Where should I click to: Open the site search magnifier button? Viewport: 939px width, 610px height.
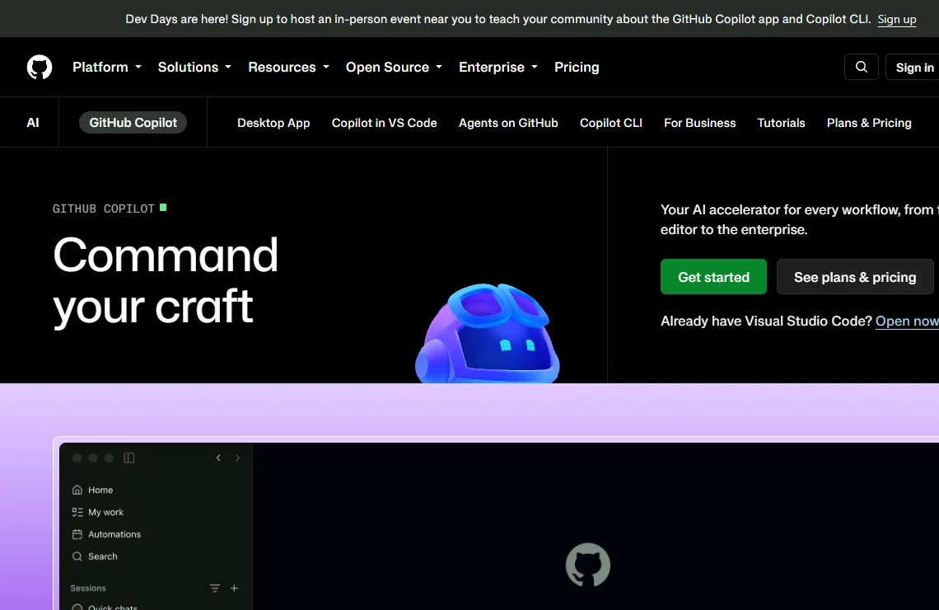[861, 67]
